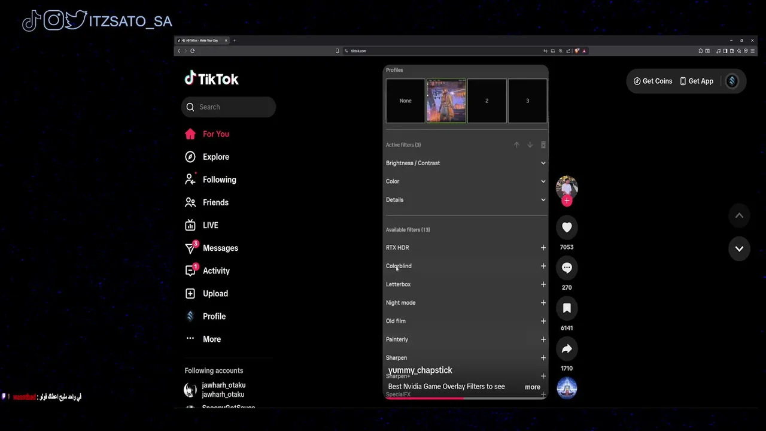Add the Old film filter
This screenshot has width=766, height=431.
coord(543,321)
